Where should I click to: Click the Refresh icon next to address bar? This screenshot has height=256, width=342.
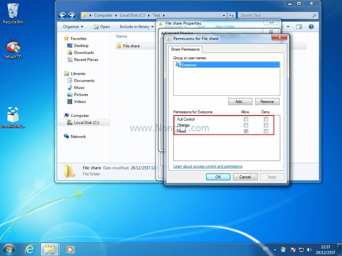pyautogui.click(x=231, y=15)
